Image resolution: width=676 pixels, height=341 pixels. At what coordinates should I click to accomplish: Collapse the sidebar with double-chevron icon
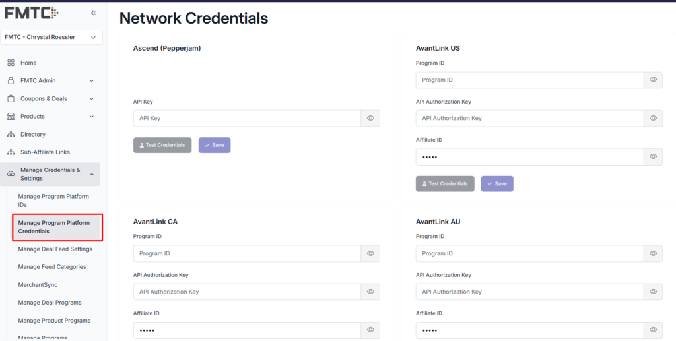point(94,13)
